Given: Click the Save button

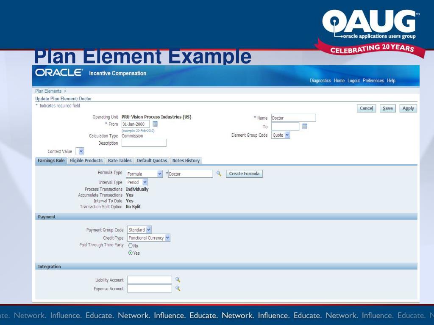Looking at the screenshot, I should (387, 108).
